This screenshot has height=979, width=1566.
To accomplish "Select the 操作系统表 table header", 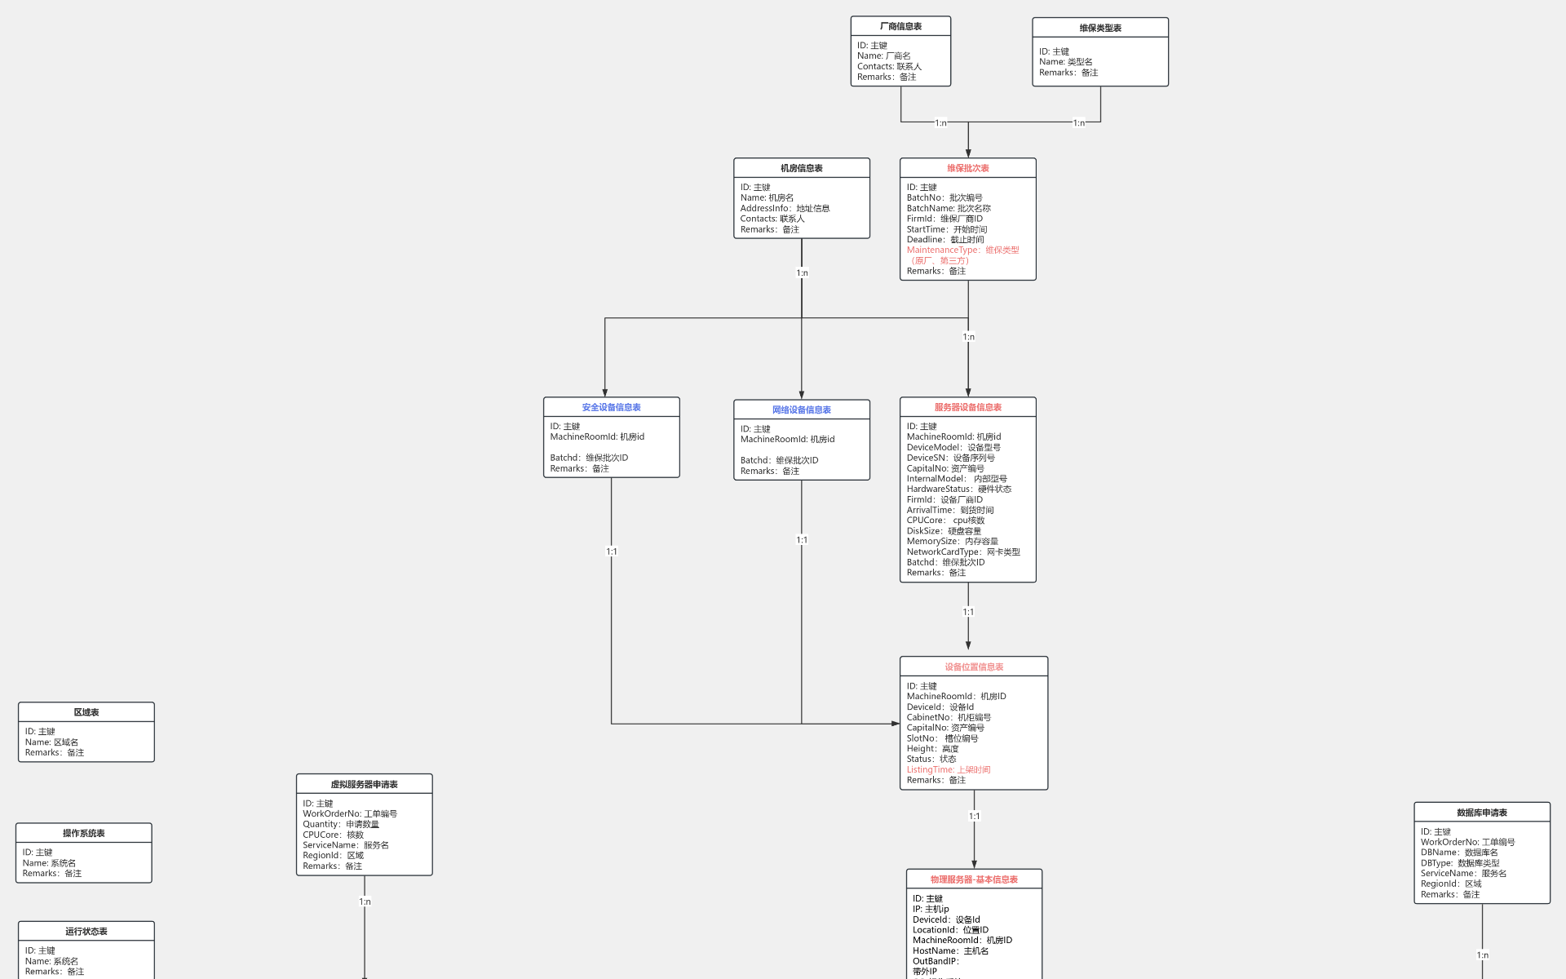I will (x=83, y=833).
